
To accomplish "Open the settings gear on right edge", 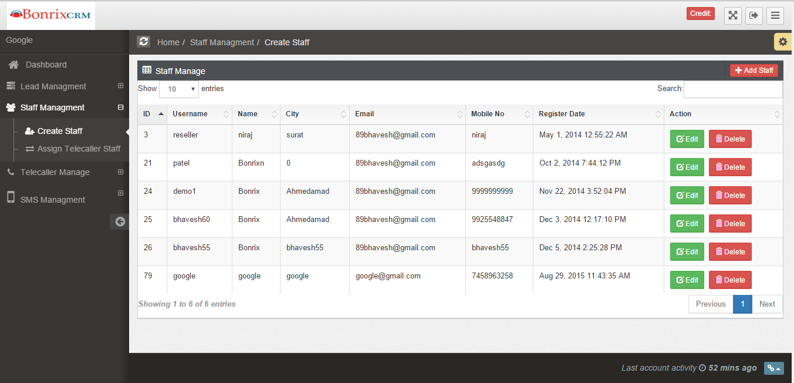I will tap(783, 42).
